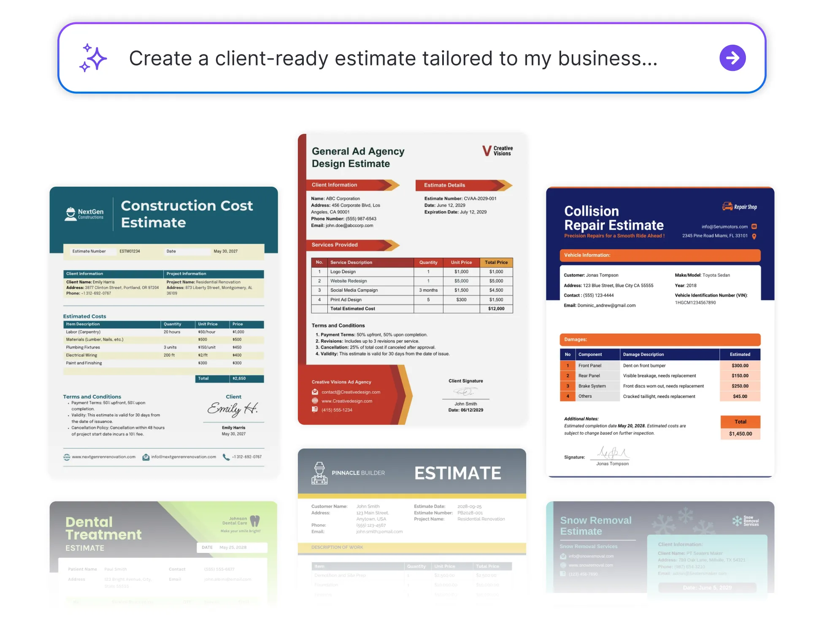Click the phone icon in construction footer

coord(226,457)
